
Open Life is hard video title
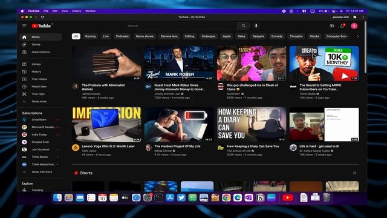[319, 147]
